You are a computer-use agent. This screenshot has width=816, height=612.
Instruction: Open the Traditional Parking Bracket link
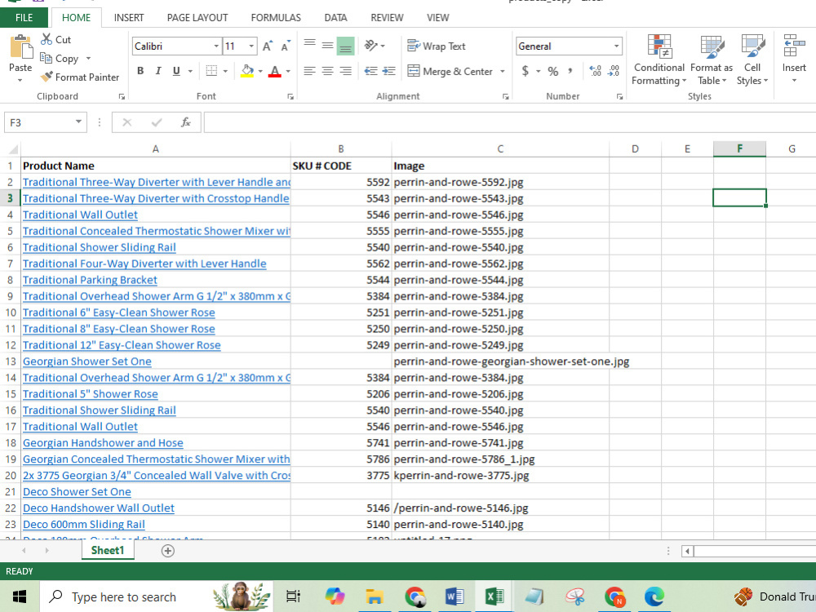[90, 280]
